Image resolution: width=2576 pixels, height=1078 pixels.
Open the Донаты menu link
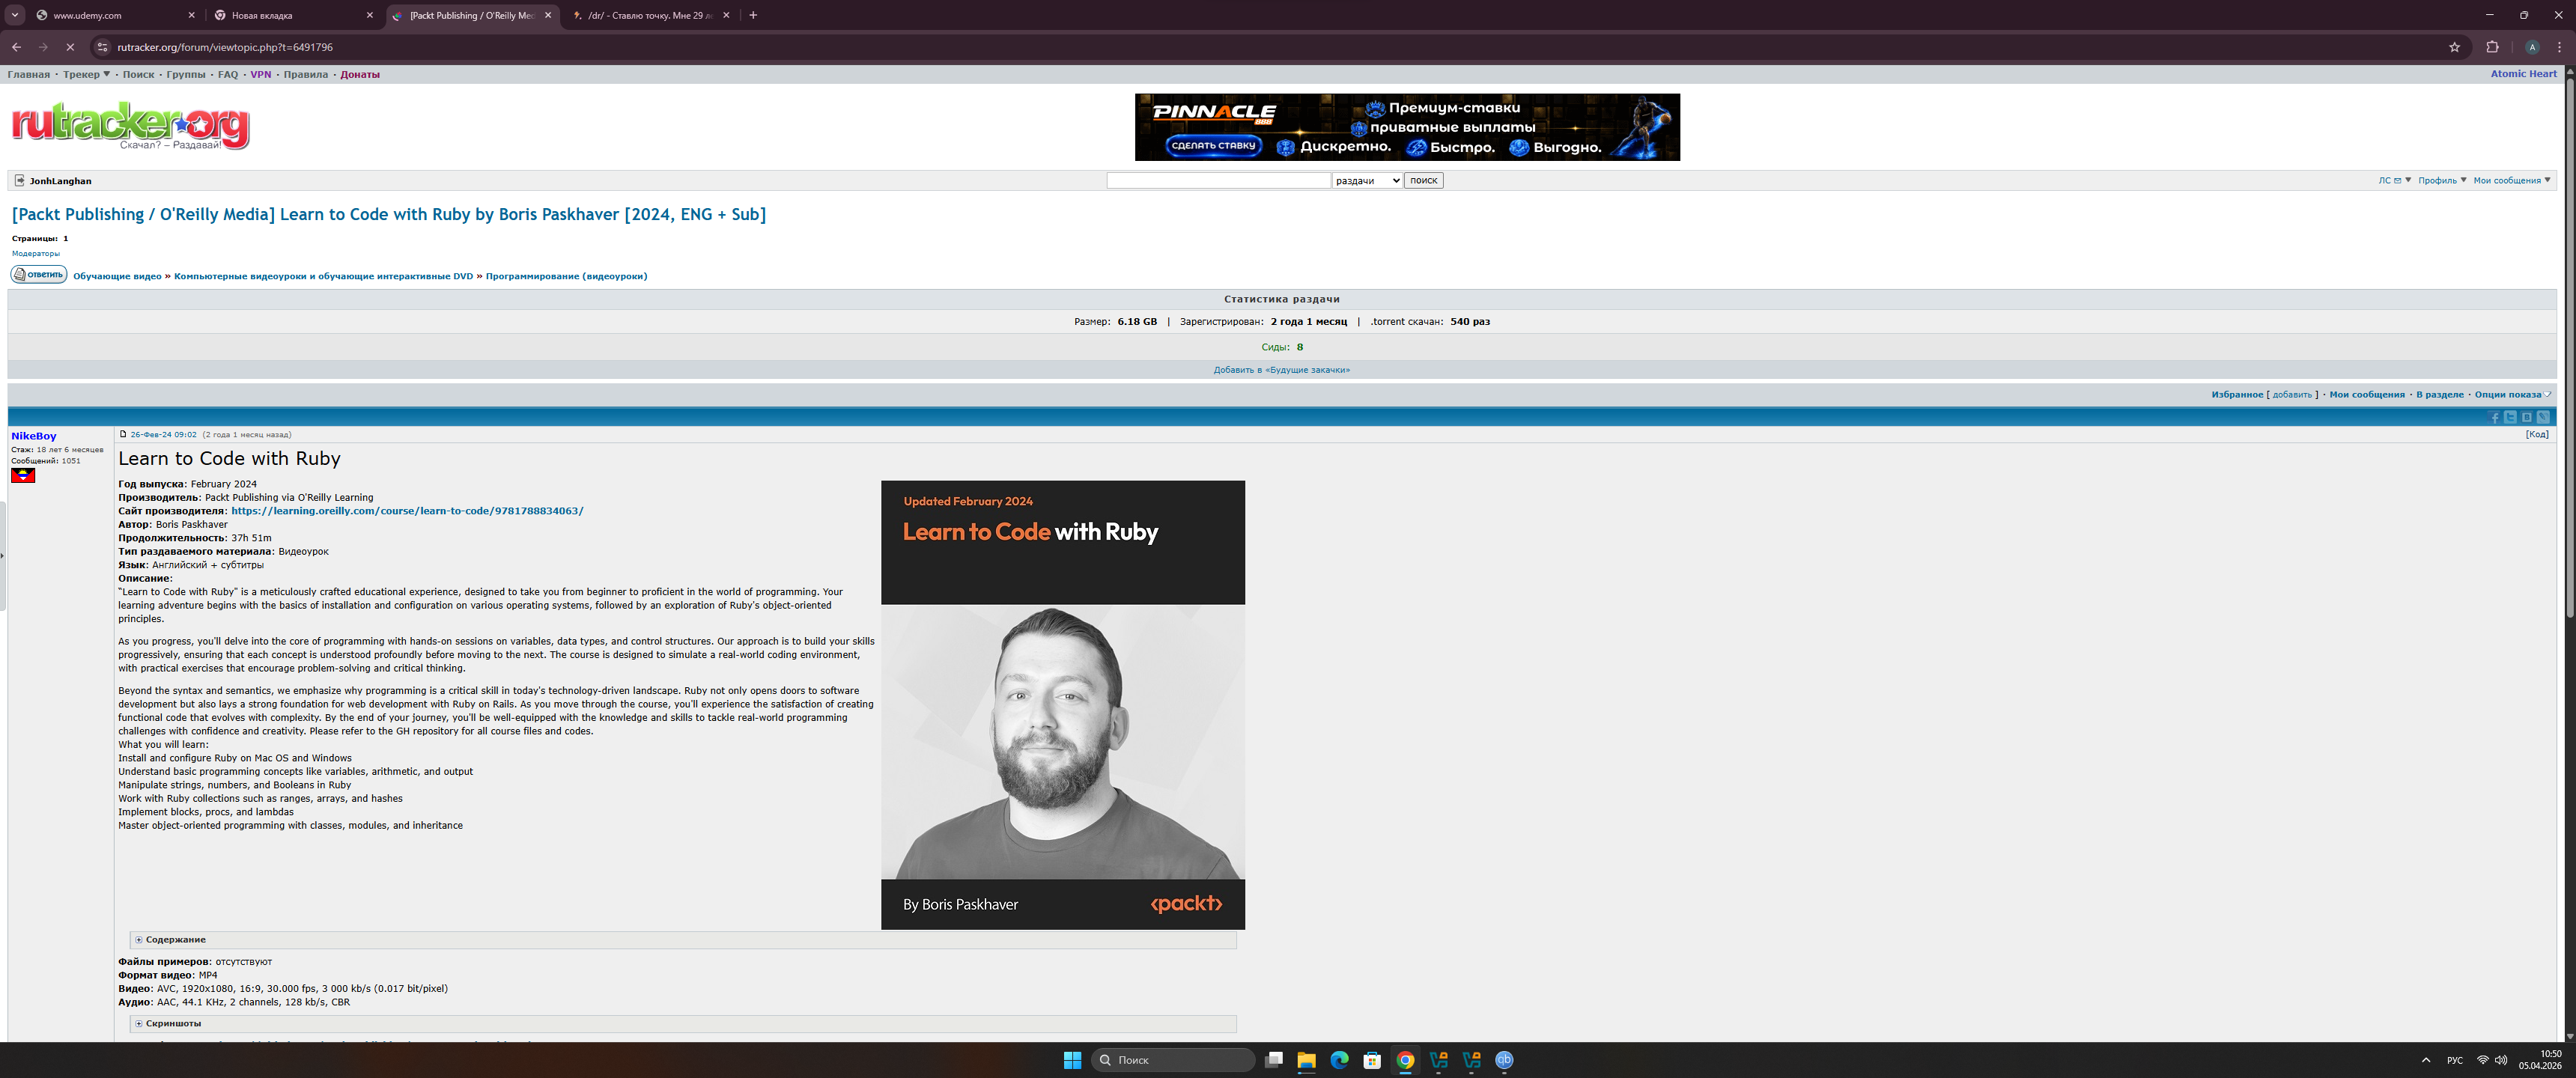(x=360, y=74)
